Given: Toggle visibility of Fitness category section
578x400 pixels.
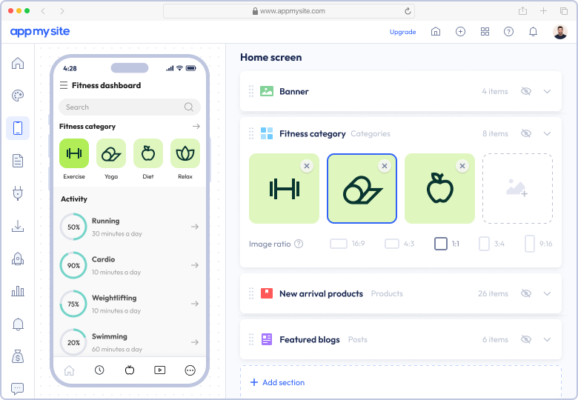Looking at the screenshot, I should 526,133.
